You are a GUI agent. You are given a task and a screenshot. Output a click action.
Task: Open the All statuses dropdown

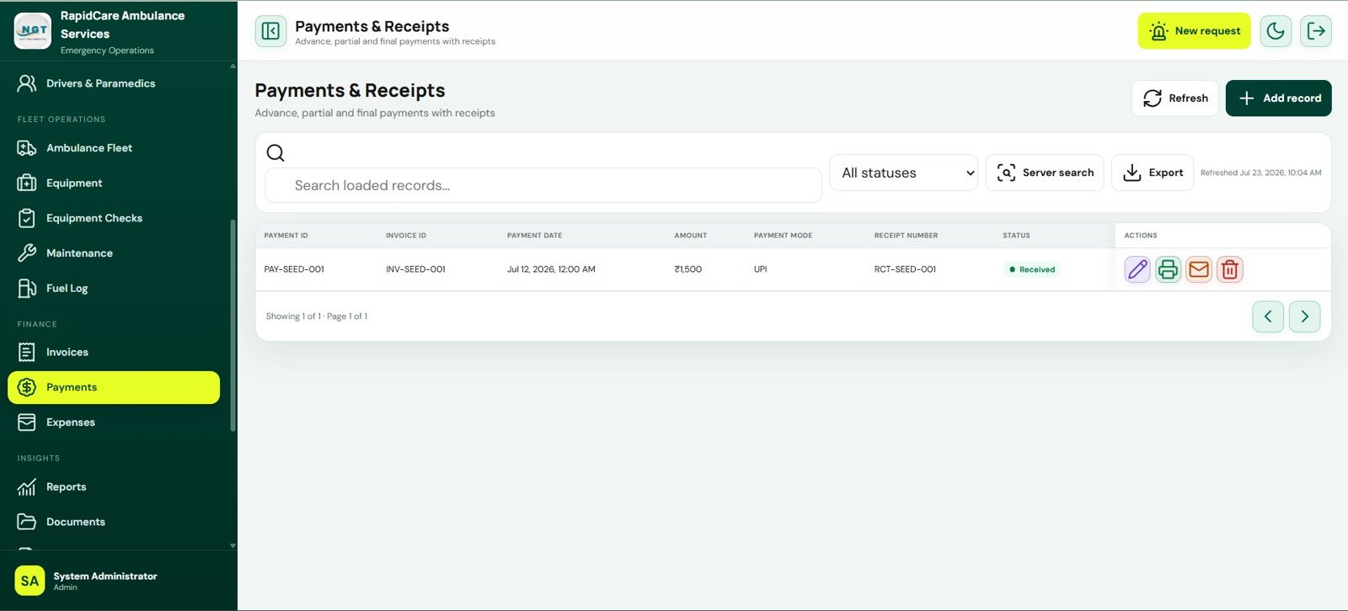pos(903,173)
